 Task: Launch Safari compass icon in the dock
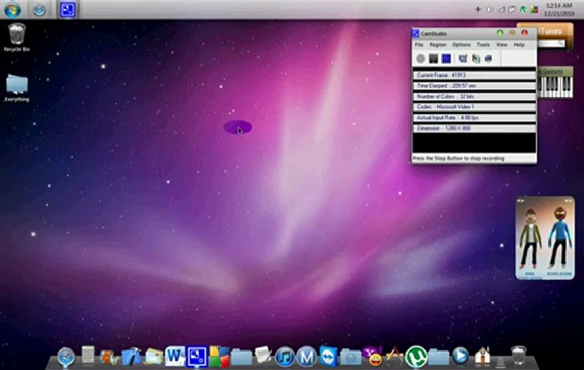pos(66,357)
